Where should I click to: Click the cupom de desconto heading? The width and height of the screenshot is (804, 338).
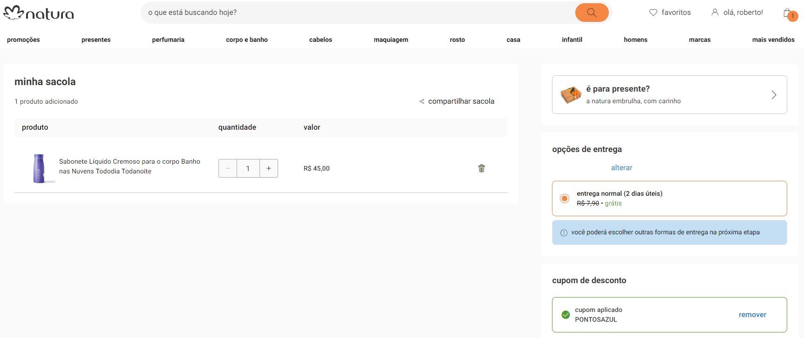589,280
